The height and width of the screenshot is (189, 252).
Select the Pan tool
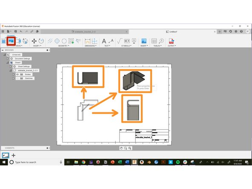click(121, 148)
